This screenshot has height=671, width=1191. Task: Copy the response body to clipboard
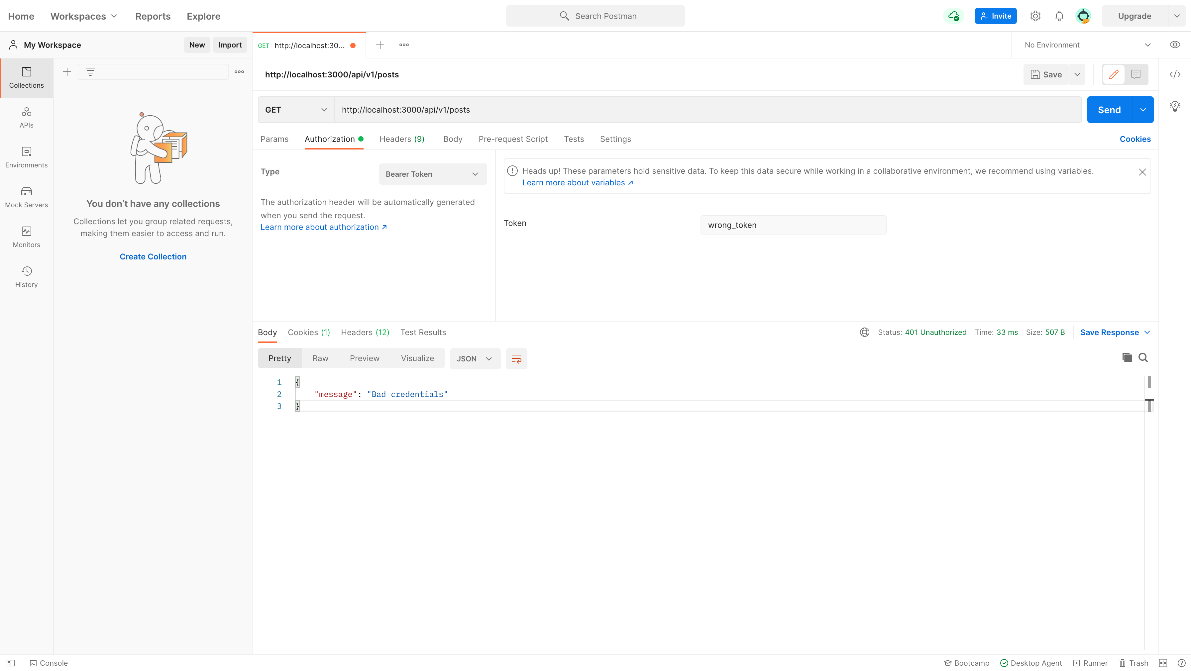point(1127,358)
